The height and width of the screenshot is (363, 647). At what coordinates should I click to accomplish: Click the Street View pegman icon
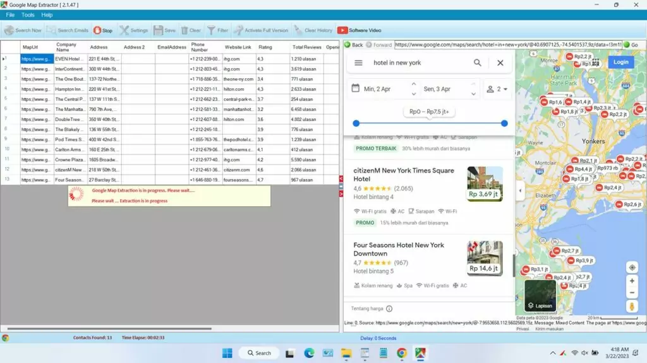pyautogui.click(x=632, y=307)
